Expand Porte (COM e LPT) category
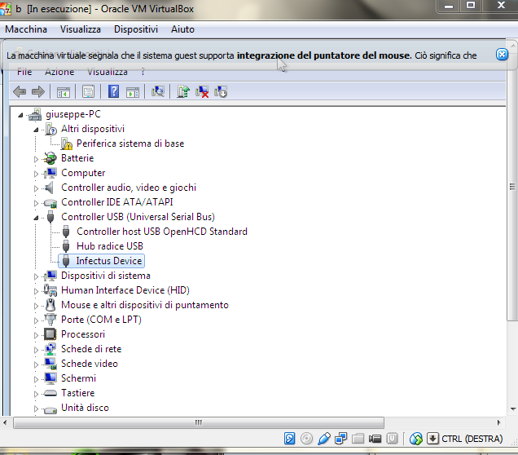This screenshot has width=518, height=455. tap(36, 320)
